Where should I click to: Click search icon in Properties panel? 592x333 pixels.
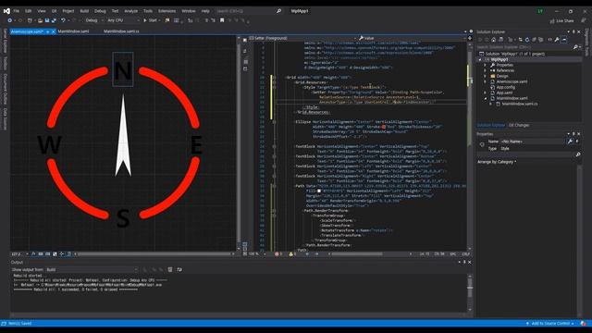577,154
